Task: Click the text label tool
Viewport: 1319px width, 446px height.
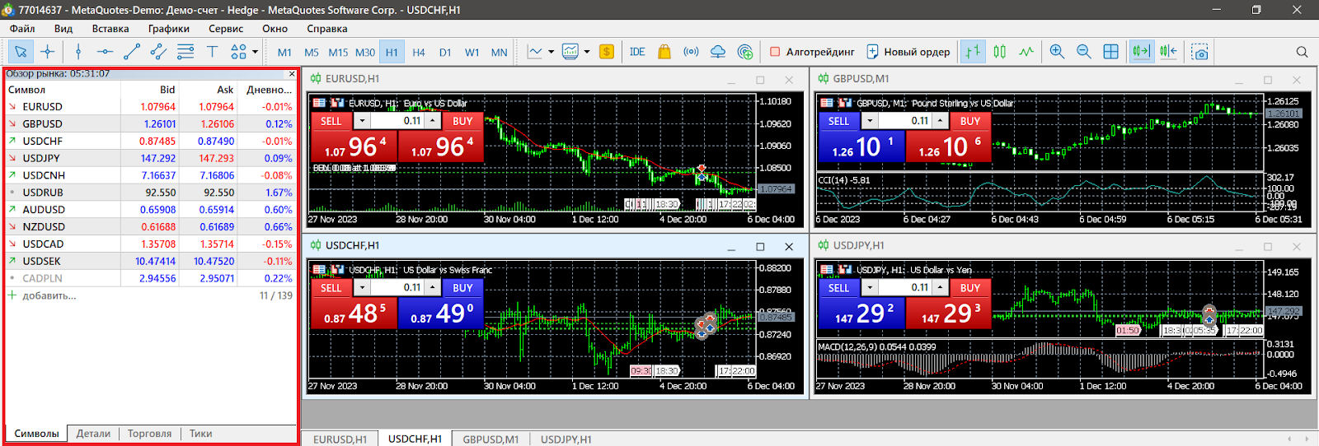Action: pyautogui.click(x=212, y=52)
